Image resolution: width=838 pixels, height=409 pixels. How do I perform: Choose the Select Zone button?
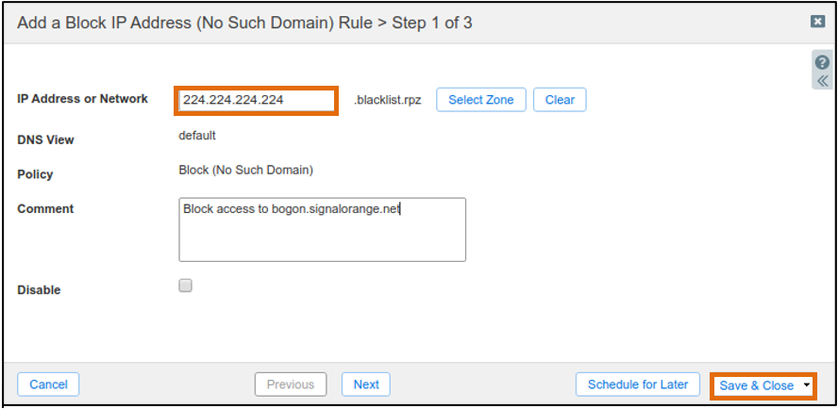(481, 100)
